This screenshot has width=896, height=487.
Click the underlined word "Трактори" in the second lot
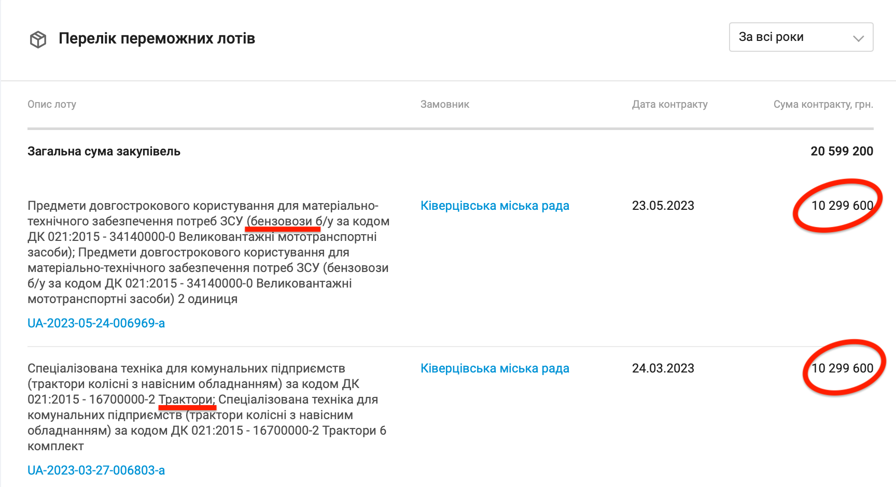(186, 399)
